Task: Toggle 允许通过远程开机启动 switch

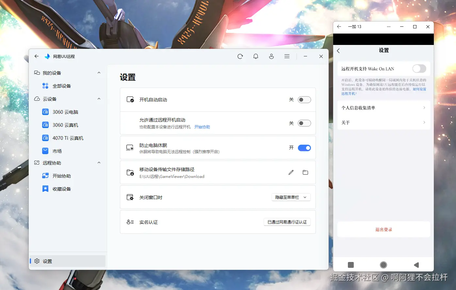Action: coord(304,123)
